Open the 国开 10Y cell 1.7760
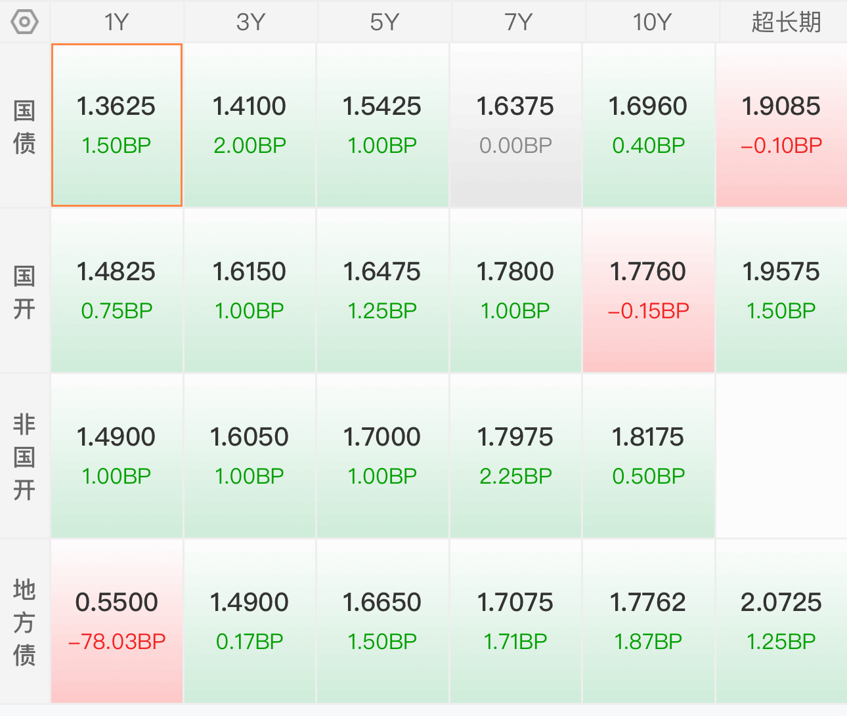847x716 pixels. click(649, 291)
